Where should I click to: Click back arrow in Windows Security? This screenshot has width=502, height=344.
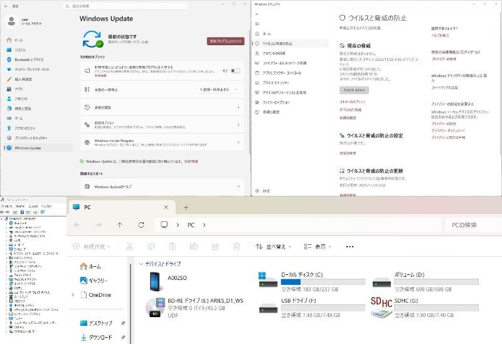click(257, 14)
